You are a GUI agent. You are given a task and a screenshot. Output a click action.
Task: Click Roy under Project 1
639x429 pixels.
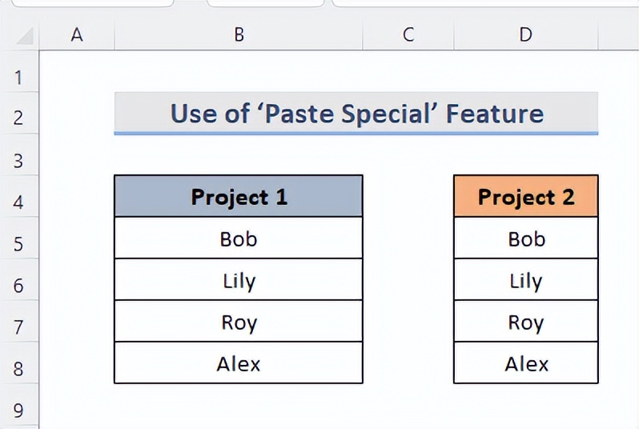coord(239,322)
